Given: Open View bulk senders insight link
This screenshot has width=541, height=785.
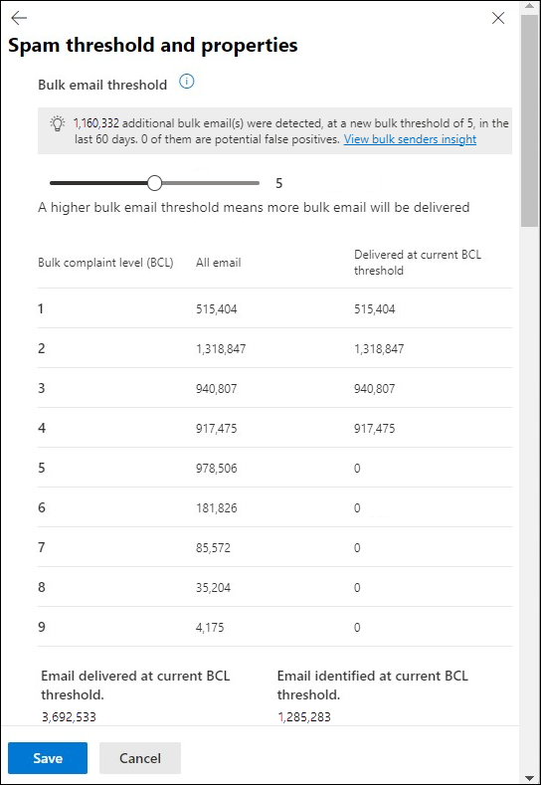Looking at the screenshot, I should click(x=410, y=139).
